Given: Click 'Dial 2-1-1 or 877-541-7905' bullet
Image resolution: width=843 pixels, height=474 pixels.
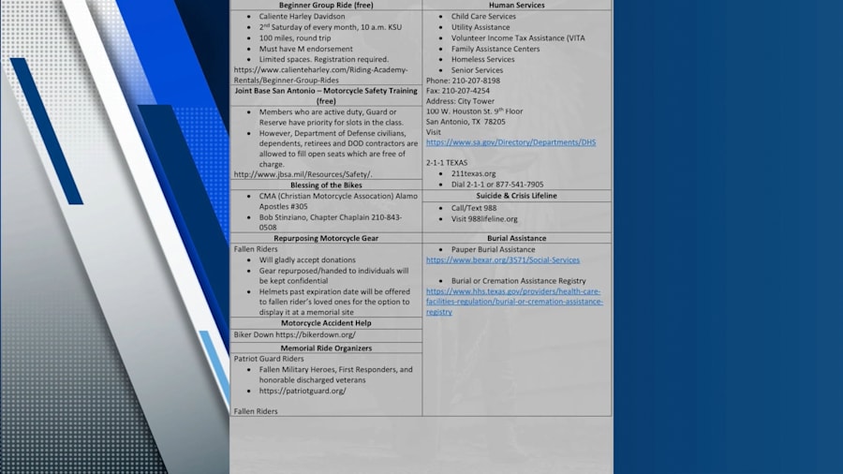Looking at the screenshot, I should (497, 185).
